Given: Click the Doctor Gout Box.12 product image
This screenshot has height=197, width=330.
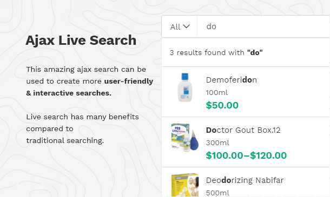Looking at the screenshot, I should pyautogui.click(x=185, y=137).
